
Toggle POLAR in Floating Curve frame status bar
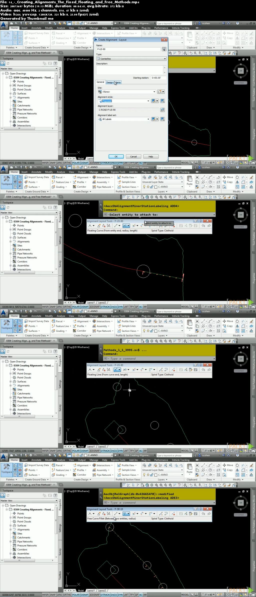pyautogui.click(x=76, y=307)
